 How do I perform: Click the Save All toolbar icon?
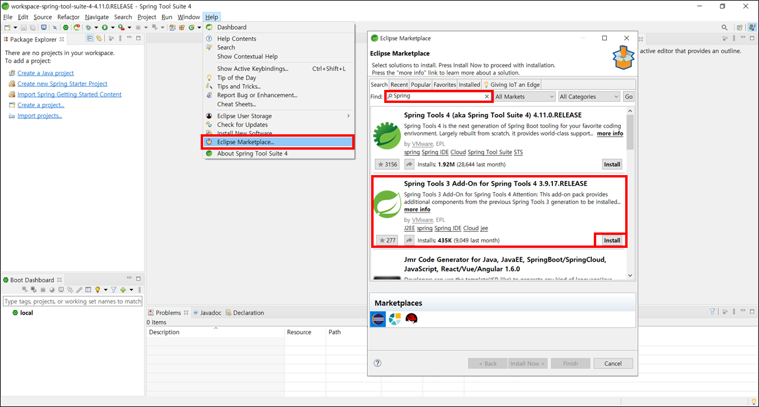33,27
